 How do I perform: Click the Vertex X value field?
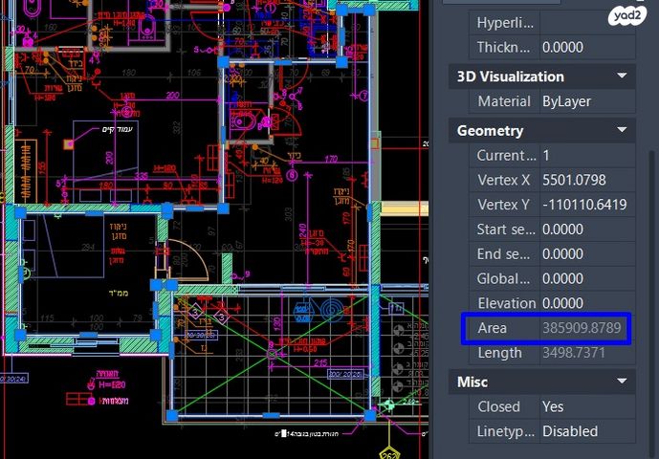585,180
